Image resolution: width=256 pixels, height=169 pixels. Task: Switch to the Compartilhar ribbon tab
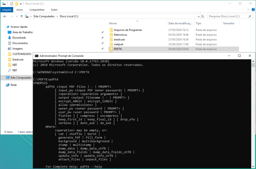click(37, 10)
